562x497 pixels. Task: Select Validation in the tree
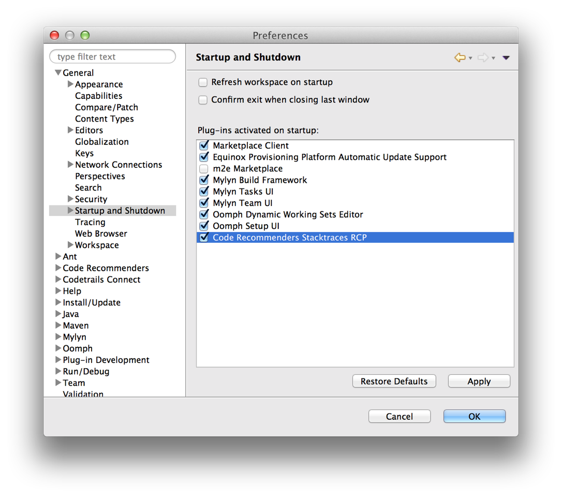pyautogui.click(x=83, y=393)
